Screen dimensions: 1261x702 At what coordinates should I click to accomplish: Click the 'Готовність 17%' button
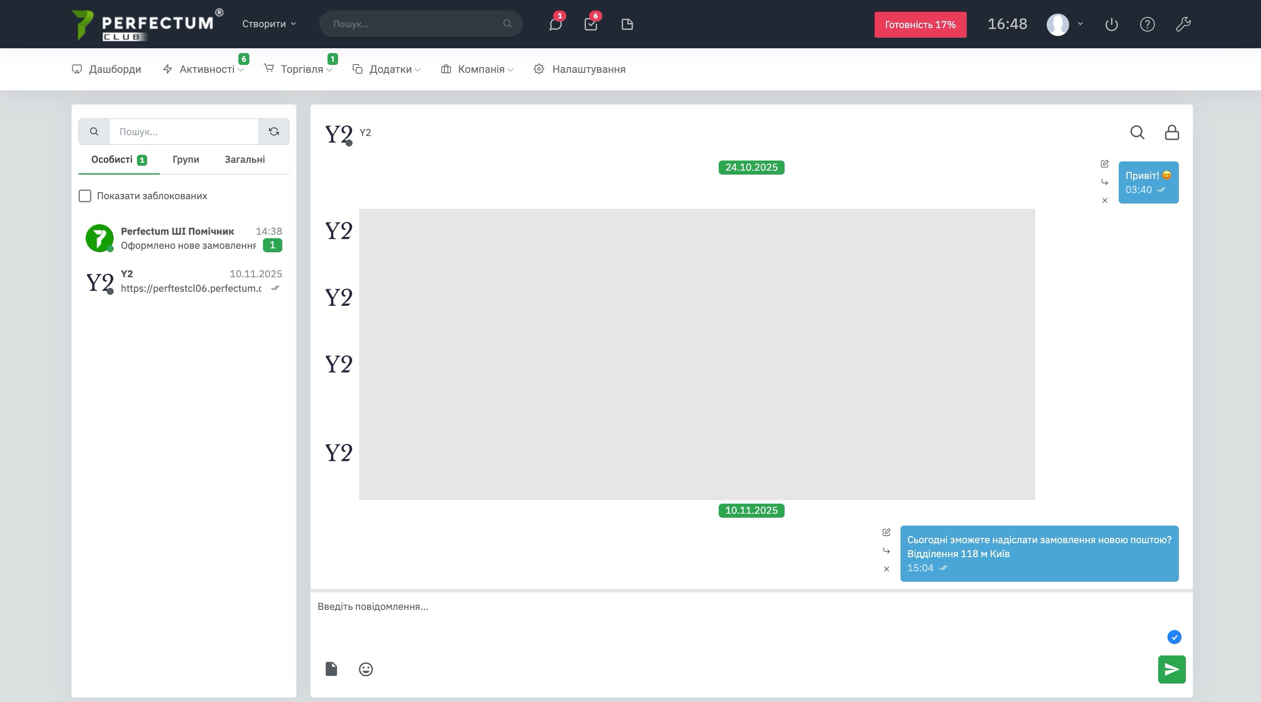920,25
